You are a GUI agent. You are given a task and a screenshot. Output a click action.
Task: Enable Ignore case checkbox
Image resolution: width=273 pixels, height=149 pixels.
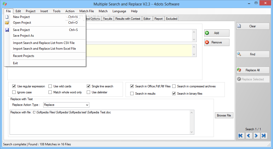click(14, 92)
